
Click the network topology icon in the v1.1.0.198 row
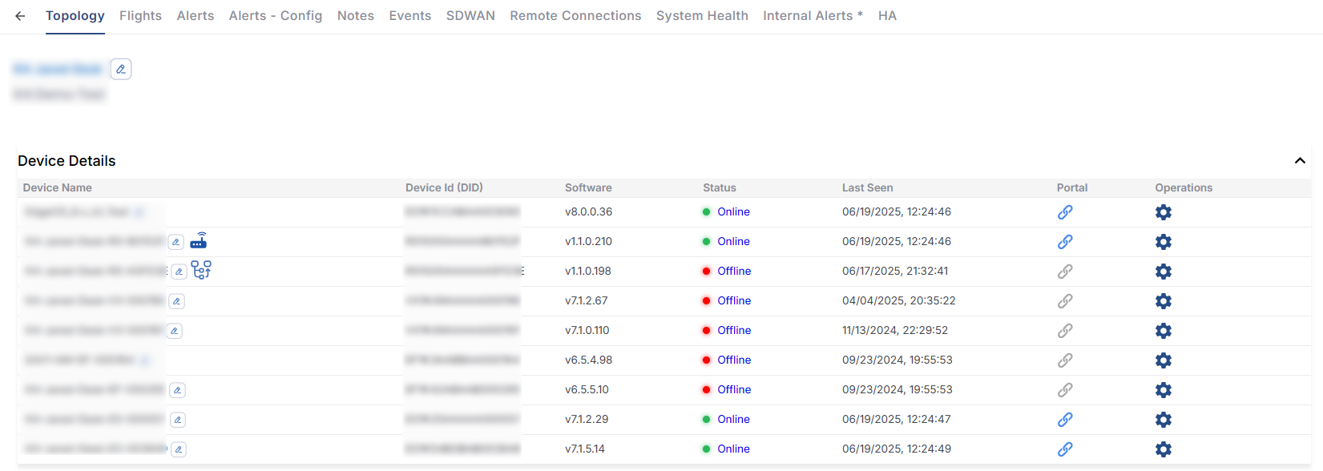click(201, 270)
